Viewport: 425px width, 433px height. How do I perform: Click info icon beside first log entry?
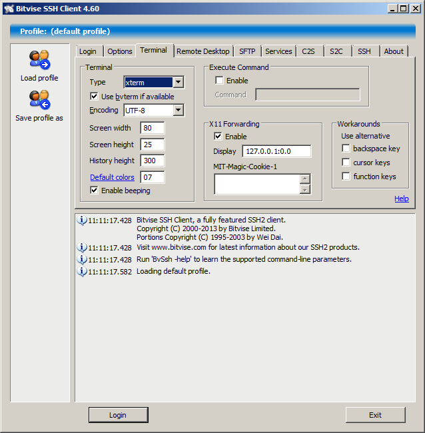coord(82,220)
